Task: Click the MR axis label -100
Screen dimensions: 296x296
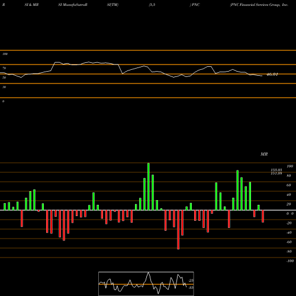Action: point(290,261)
